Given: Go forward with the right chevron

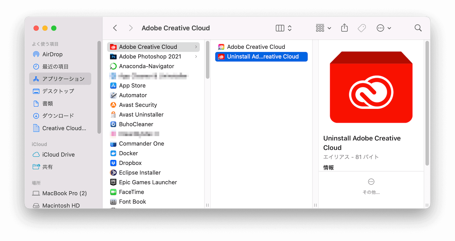Looking at the screenshot, I should [x=131, y=28].
